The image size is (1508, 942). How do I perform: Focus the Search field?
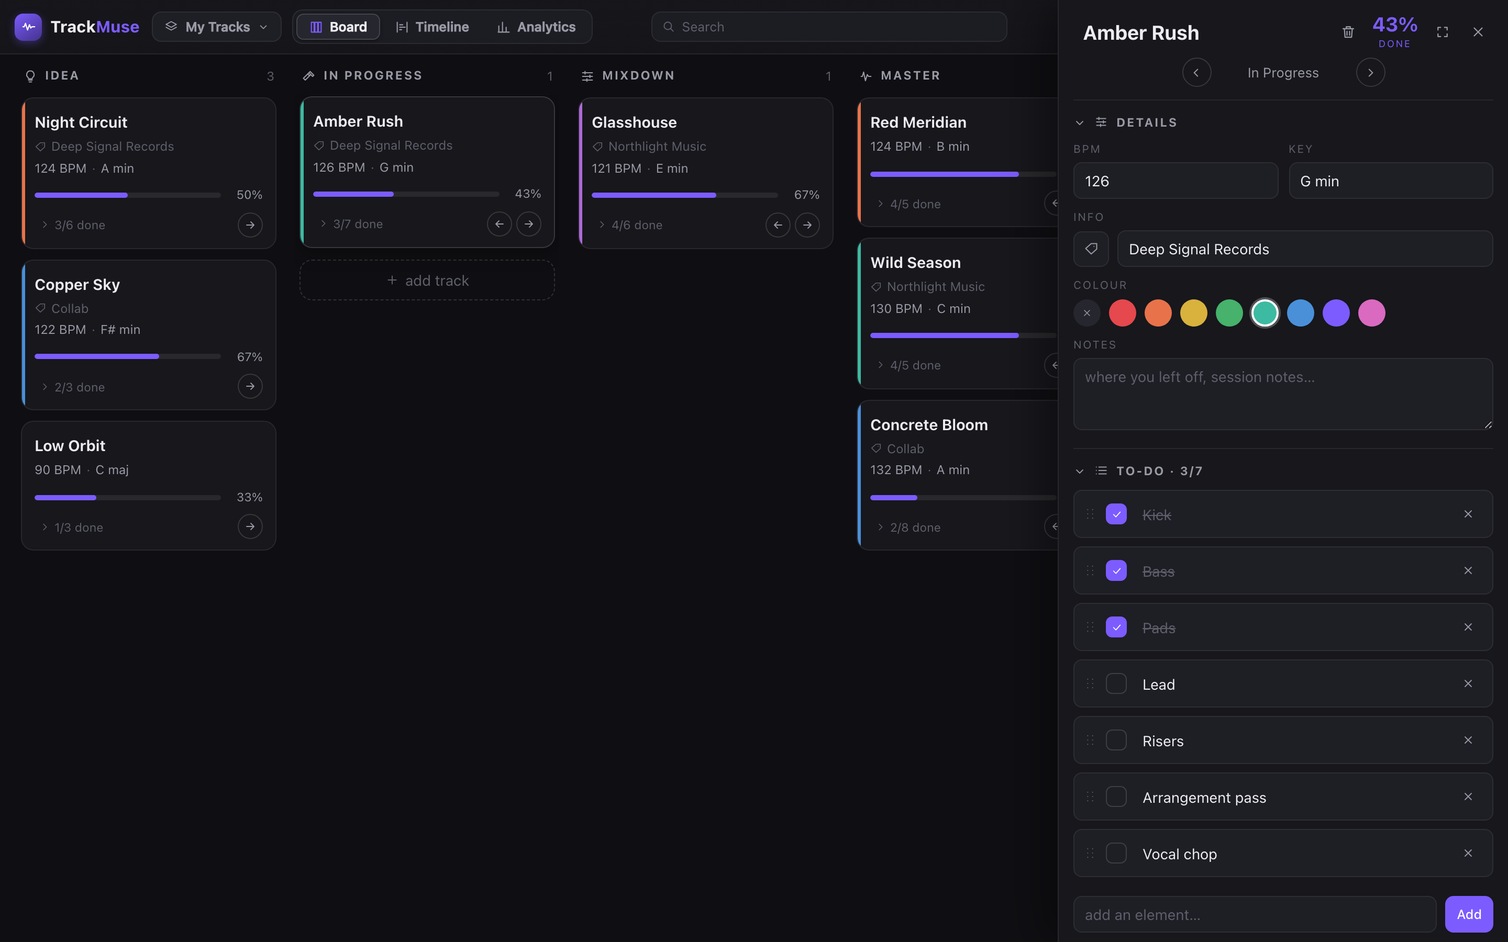click(x=829, y=27)
